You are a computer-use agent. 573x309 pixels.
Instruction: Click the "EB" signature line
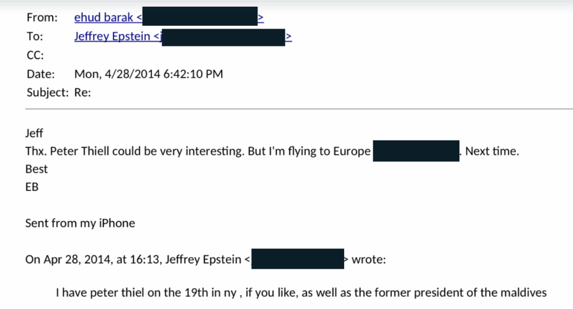[32, 187]
